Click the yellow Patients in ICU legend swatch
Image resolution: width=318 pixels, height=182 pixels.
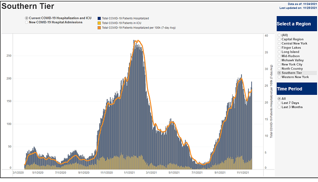coord(99,23)
